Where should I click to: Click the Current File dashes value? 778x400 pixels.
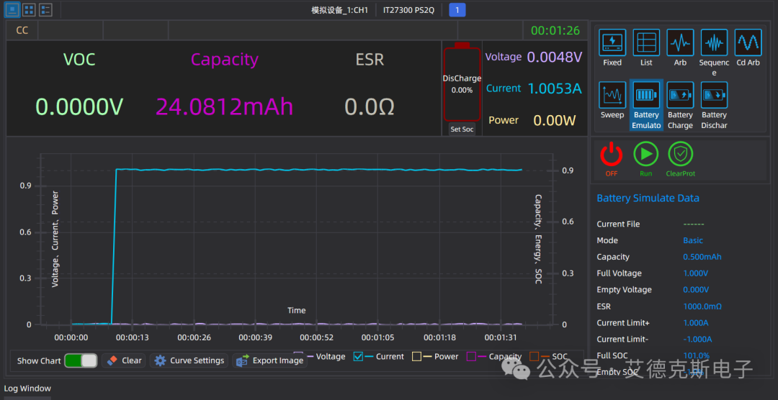pos(693,224)
